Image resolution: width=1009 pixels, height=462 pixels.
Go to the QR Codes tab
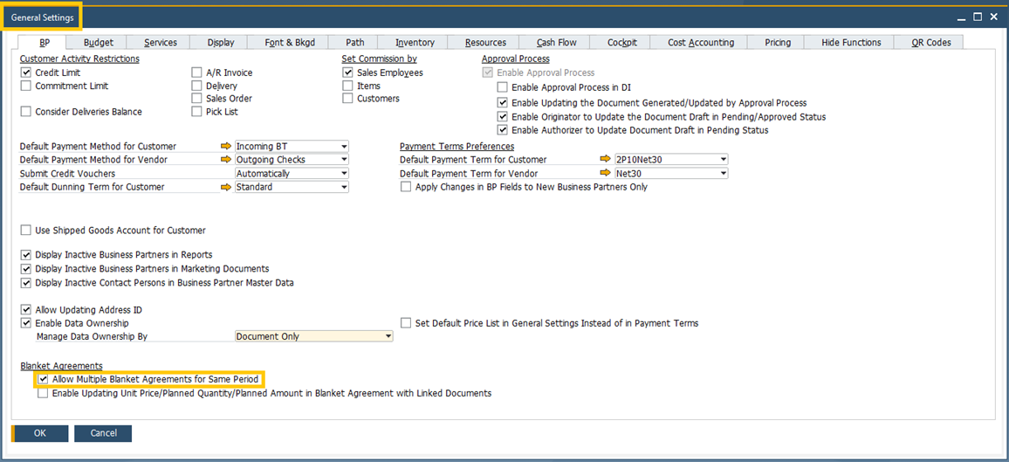pos(930,43)
